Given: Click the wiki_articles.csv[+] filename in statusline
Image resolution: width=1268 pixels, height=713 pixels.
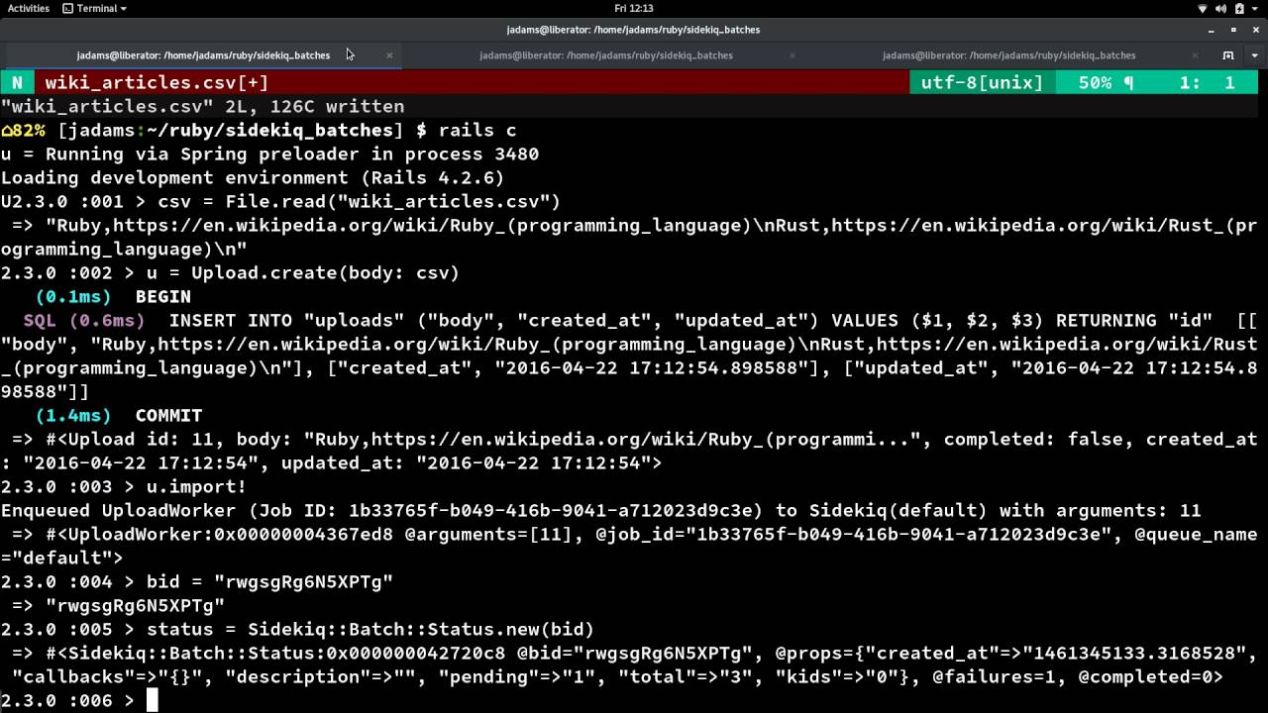Looking at the screenshot, I should tap(157, 83).
